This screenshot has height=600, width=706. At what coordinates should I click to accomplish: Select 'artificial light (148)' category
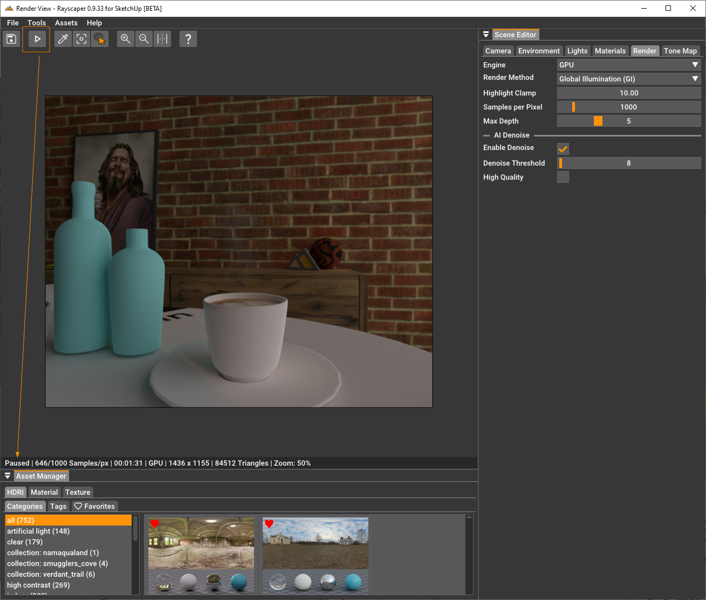coord(68,531)
